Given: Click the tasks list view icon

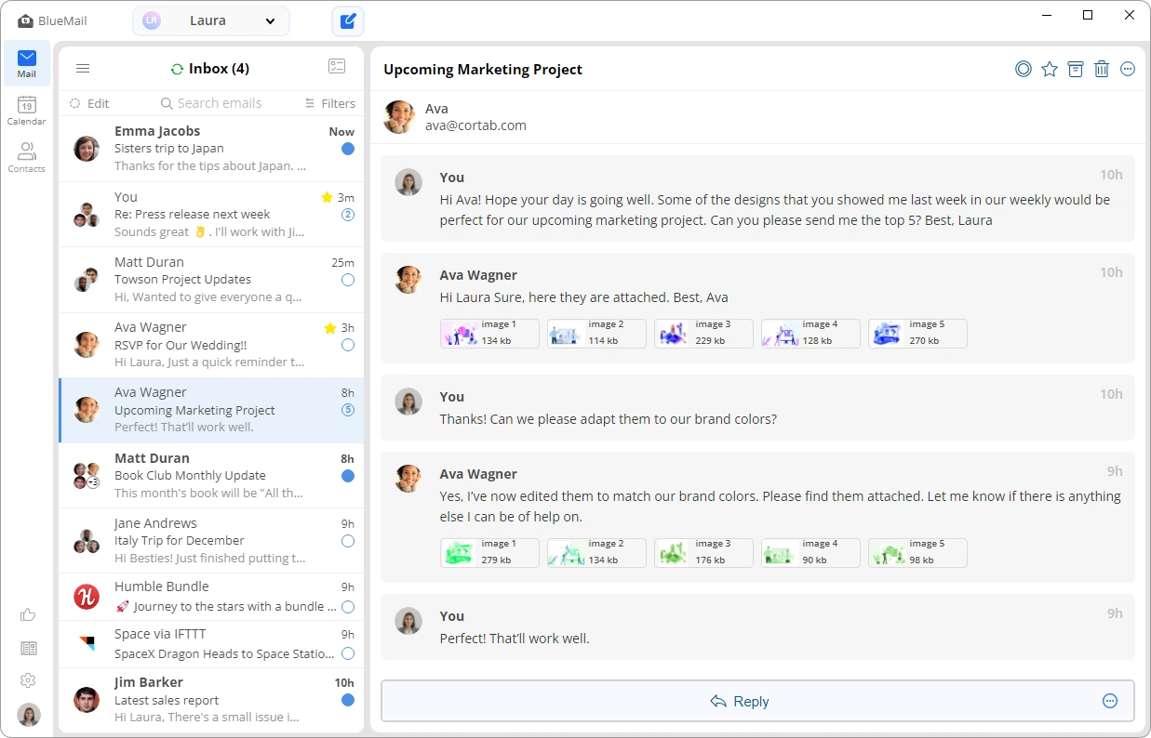Looking at the screenshot, I should [337, 67].
